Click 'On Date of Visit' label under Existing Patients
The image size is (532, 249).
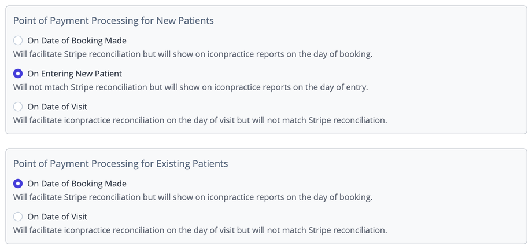[57, 217]
